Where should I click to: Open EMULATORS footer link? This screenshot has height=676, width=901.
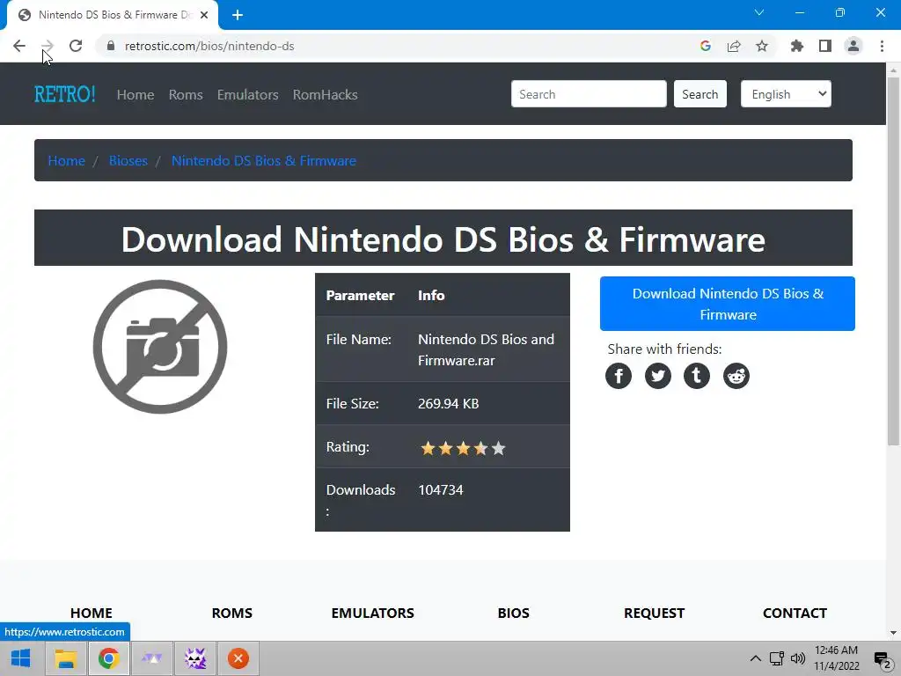(x=373, y=613)
